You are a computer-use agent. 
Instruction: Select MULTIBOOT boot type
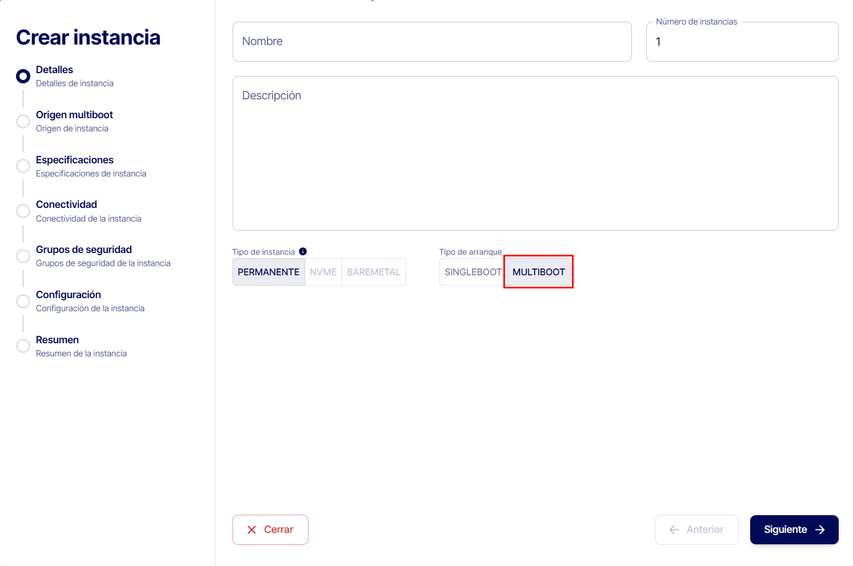click(538, 272)
